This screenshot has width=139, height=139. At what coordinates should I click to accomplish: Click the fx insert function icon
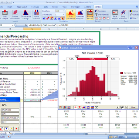coord(26,25)
